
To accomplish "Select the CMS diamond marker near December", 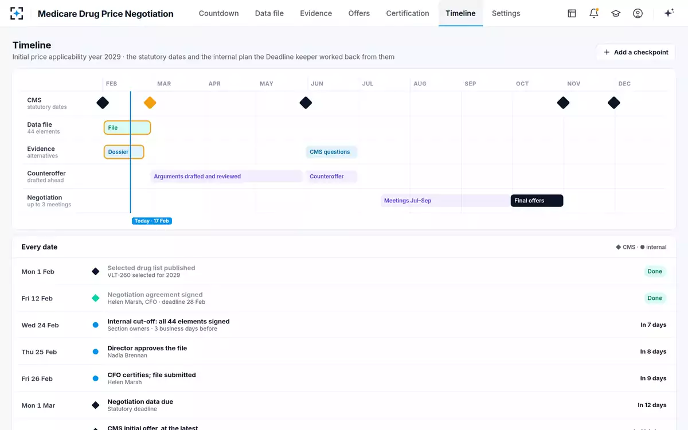I will [x=613, y=103].
